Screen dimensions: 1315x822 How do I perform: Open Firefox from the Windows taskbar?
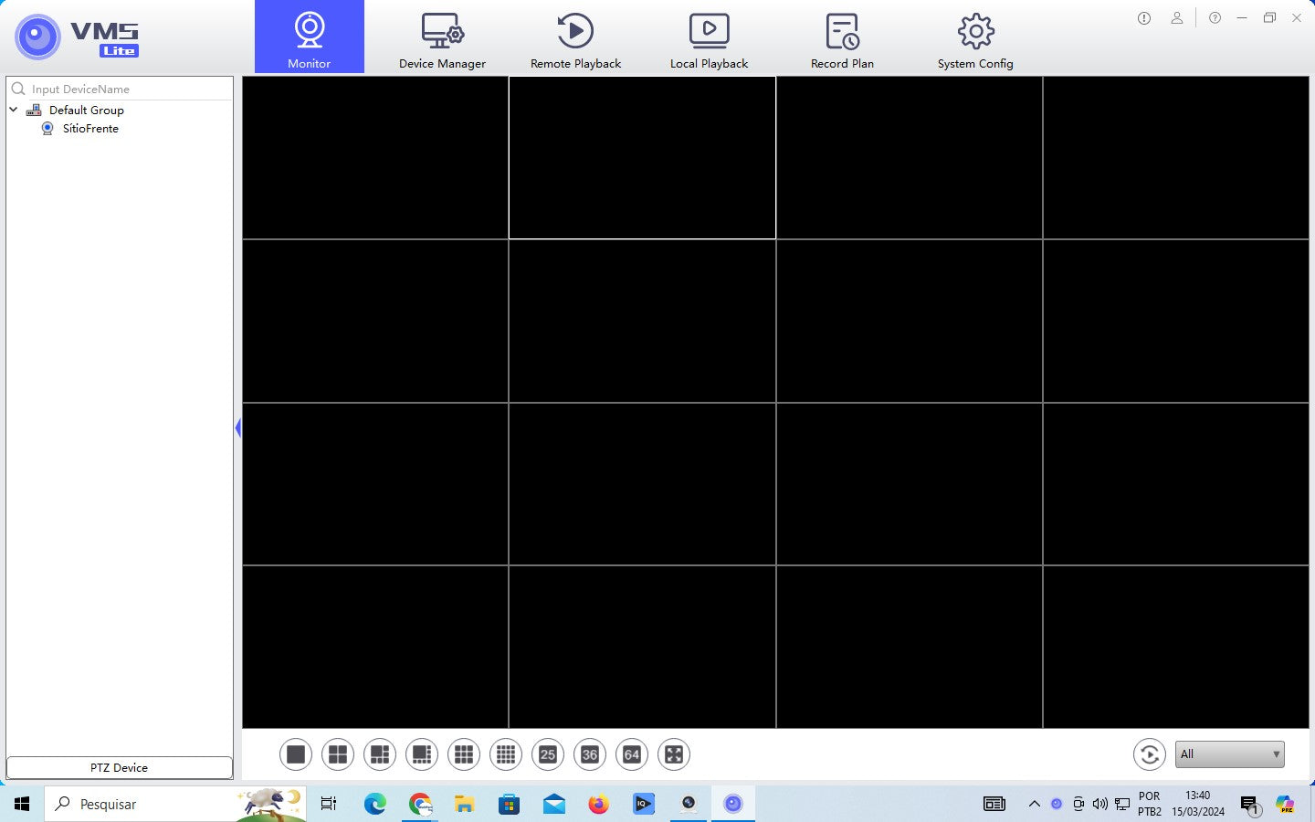click(x=598, y=804)
